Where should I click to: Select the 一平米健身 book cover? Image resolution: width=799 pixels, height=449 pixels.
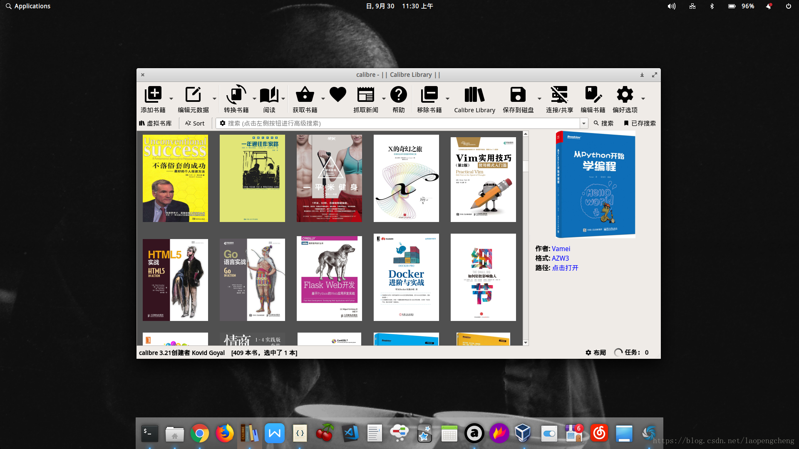(x=329, y=178)
